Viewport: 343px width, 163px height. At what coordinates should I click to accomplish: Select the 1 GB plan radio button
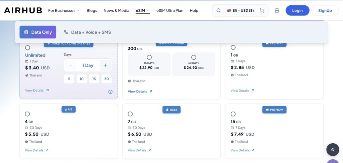pyautogui.click(x=233, y=47)
